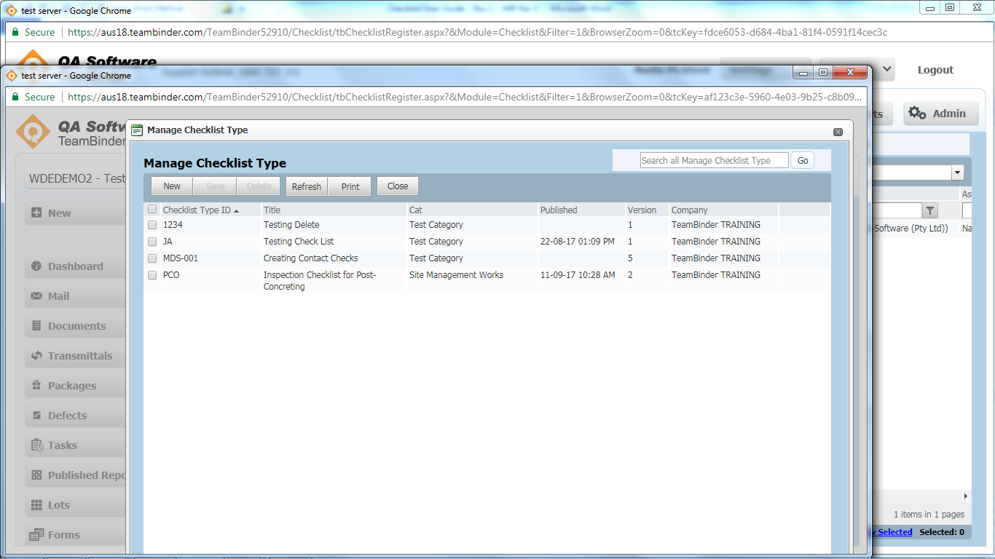
Task: Open Published Reports in the sidebar
Action: [x=75, y=475]
